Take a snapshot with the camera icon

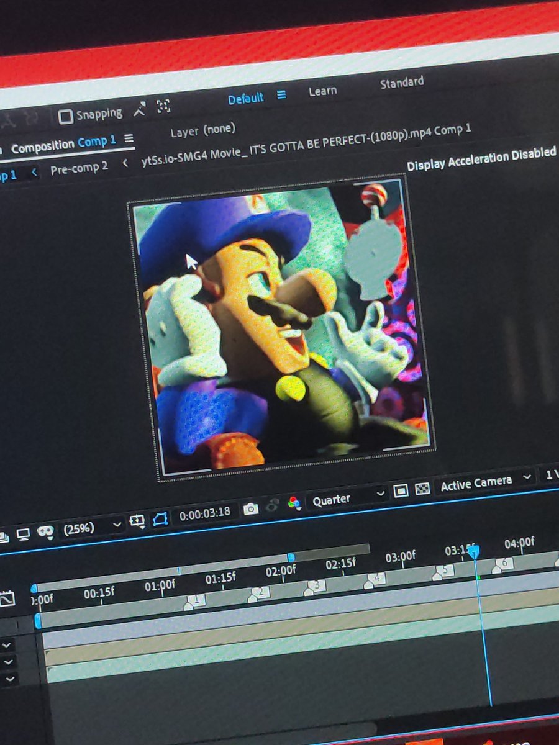click(x=251, y=509)
